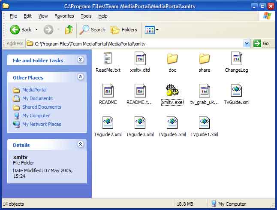Click the My Computer status bar icon
Viewport: 277px width, 210px height.
tap(214, 204)
